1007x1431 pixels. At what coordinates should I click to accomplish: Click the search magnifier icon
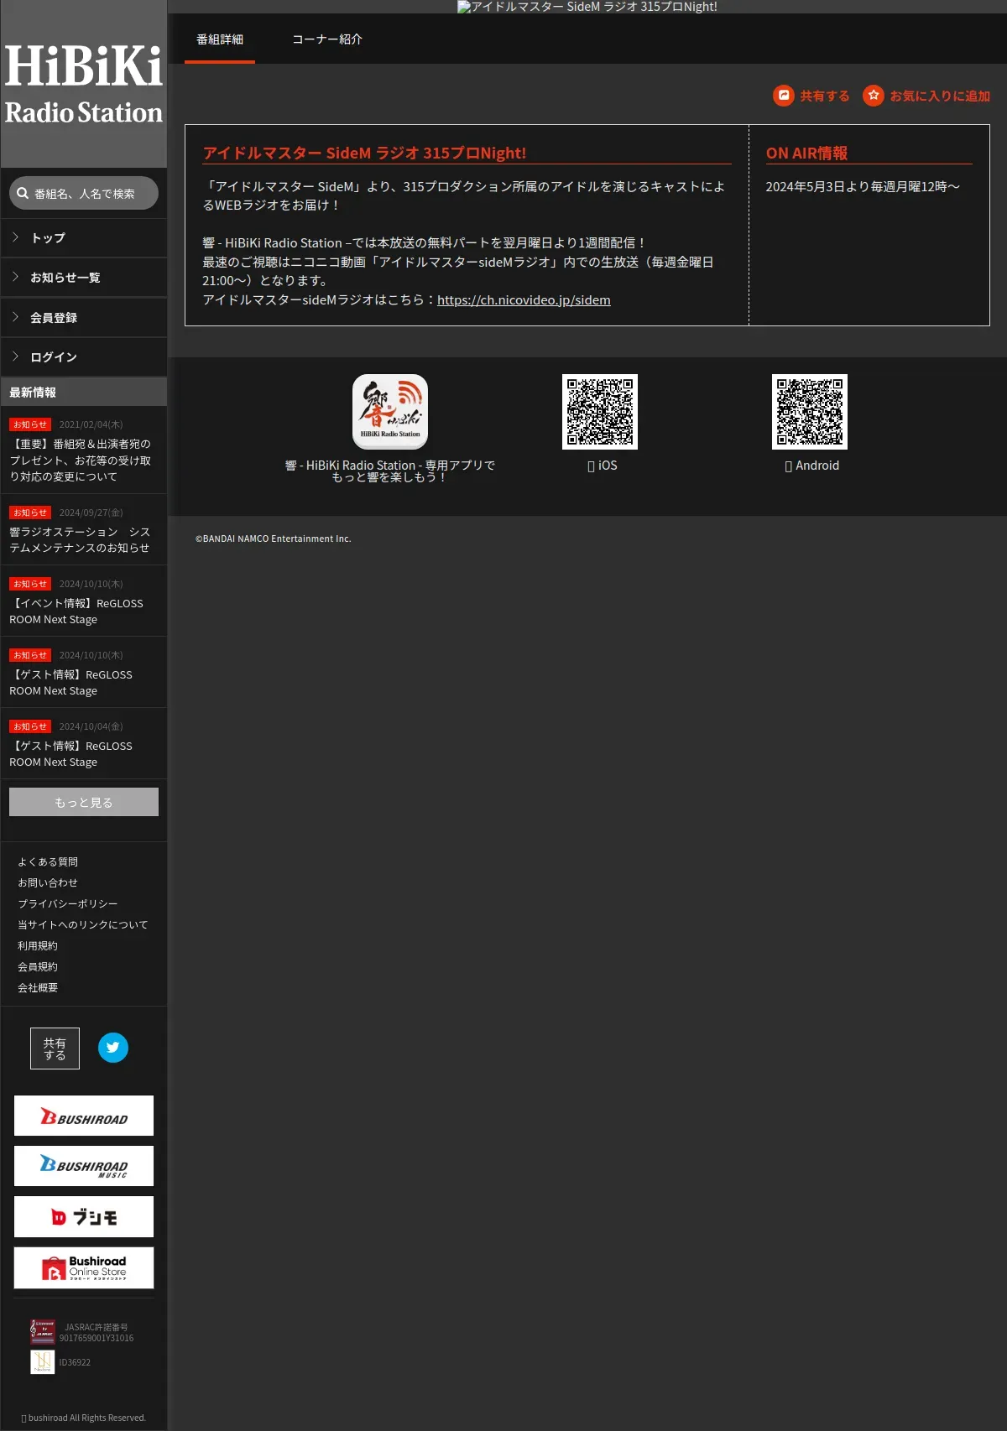coord(23,193)
